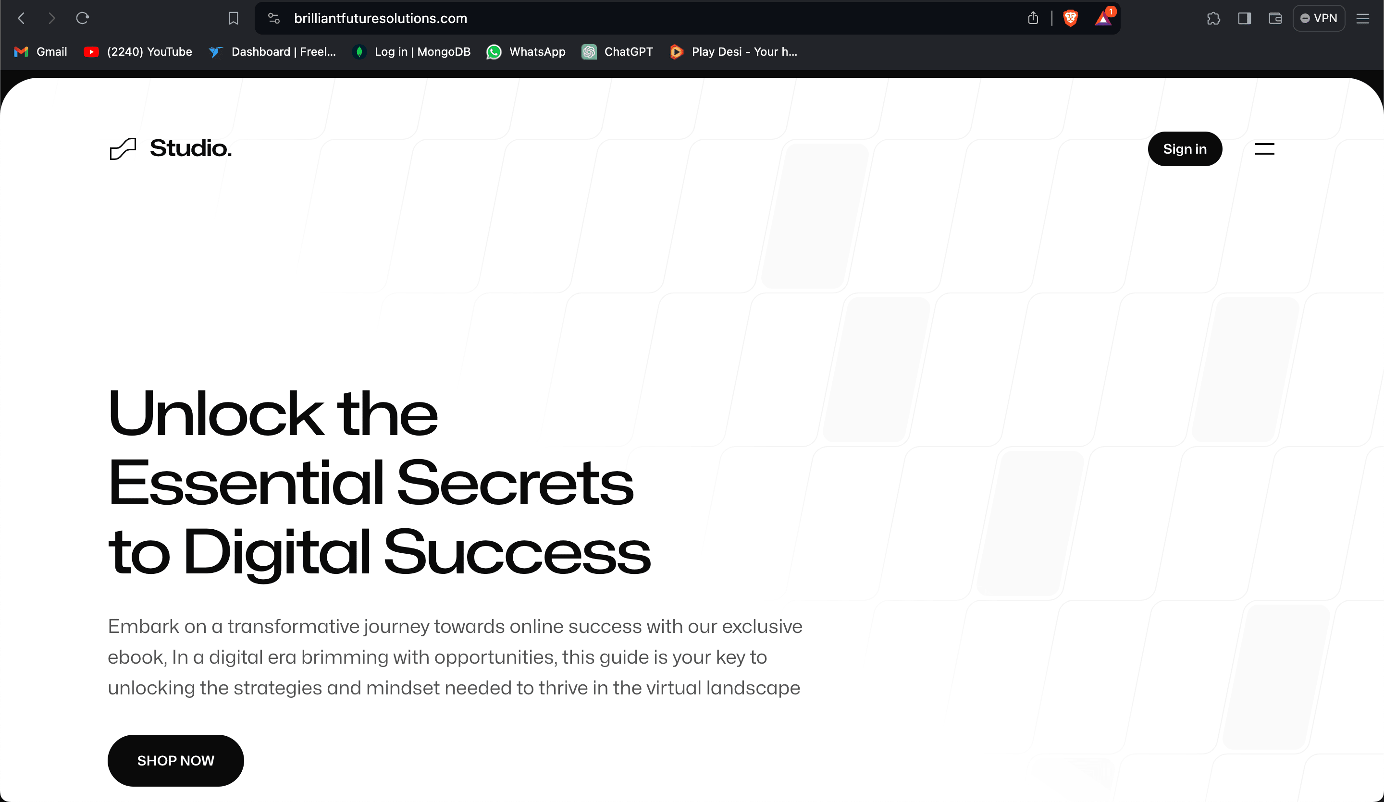1384x802 pixels.
Task: Click the Brave Shield icon in address bar
Action: coord(1071,18)
